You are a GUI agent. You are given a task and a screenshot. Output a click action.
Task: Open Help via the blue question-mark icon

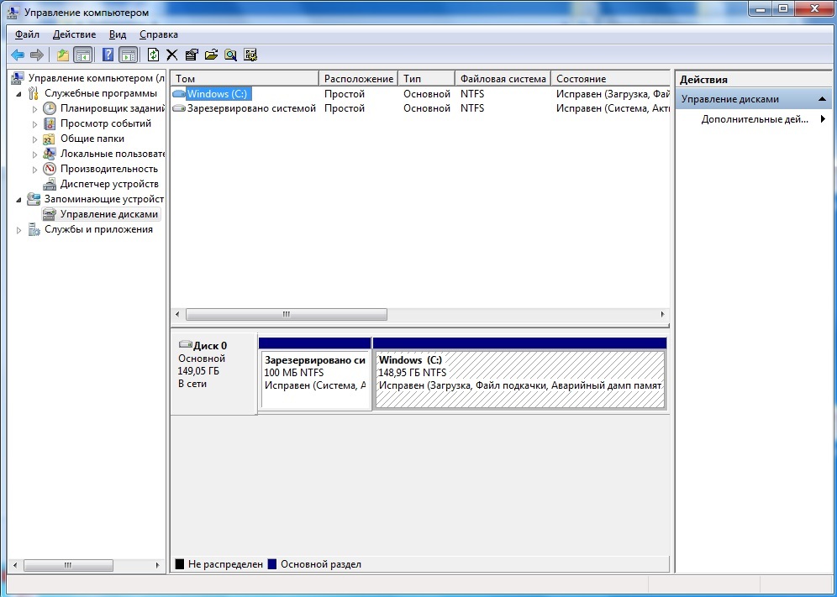[108, 55]
